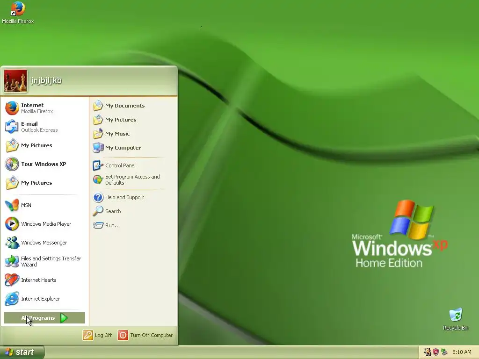This screenshot has width=479, height=359.
Task: Click the jnjbjljkb user name
Action: click(46, 80)
